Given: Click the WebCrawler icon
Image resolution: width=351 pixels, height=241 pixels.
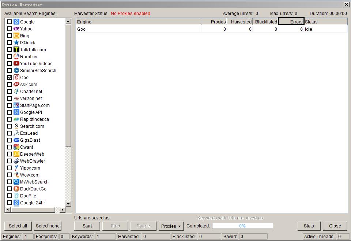Looking at the screenshot, I should [x=16, y=161].
